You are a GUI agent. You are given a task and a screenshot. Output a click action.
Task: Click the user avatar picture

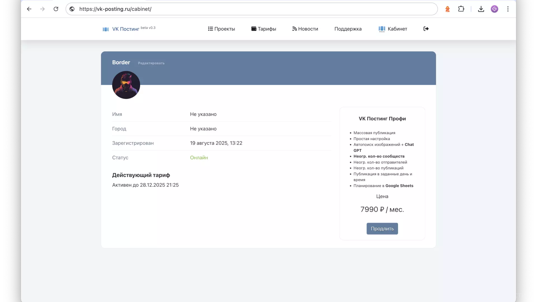(126, 85)
